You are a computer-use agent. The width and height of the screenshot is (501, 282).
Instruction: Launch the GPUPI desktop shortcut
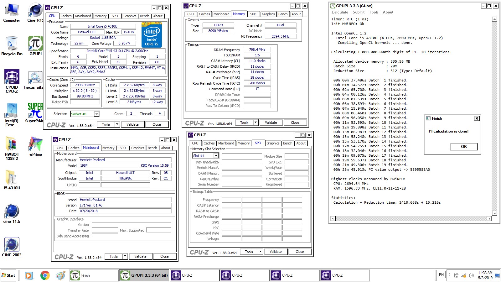point(35,46)
